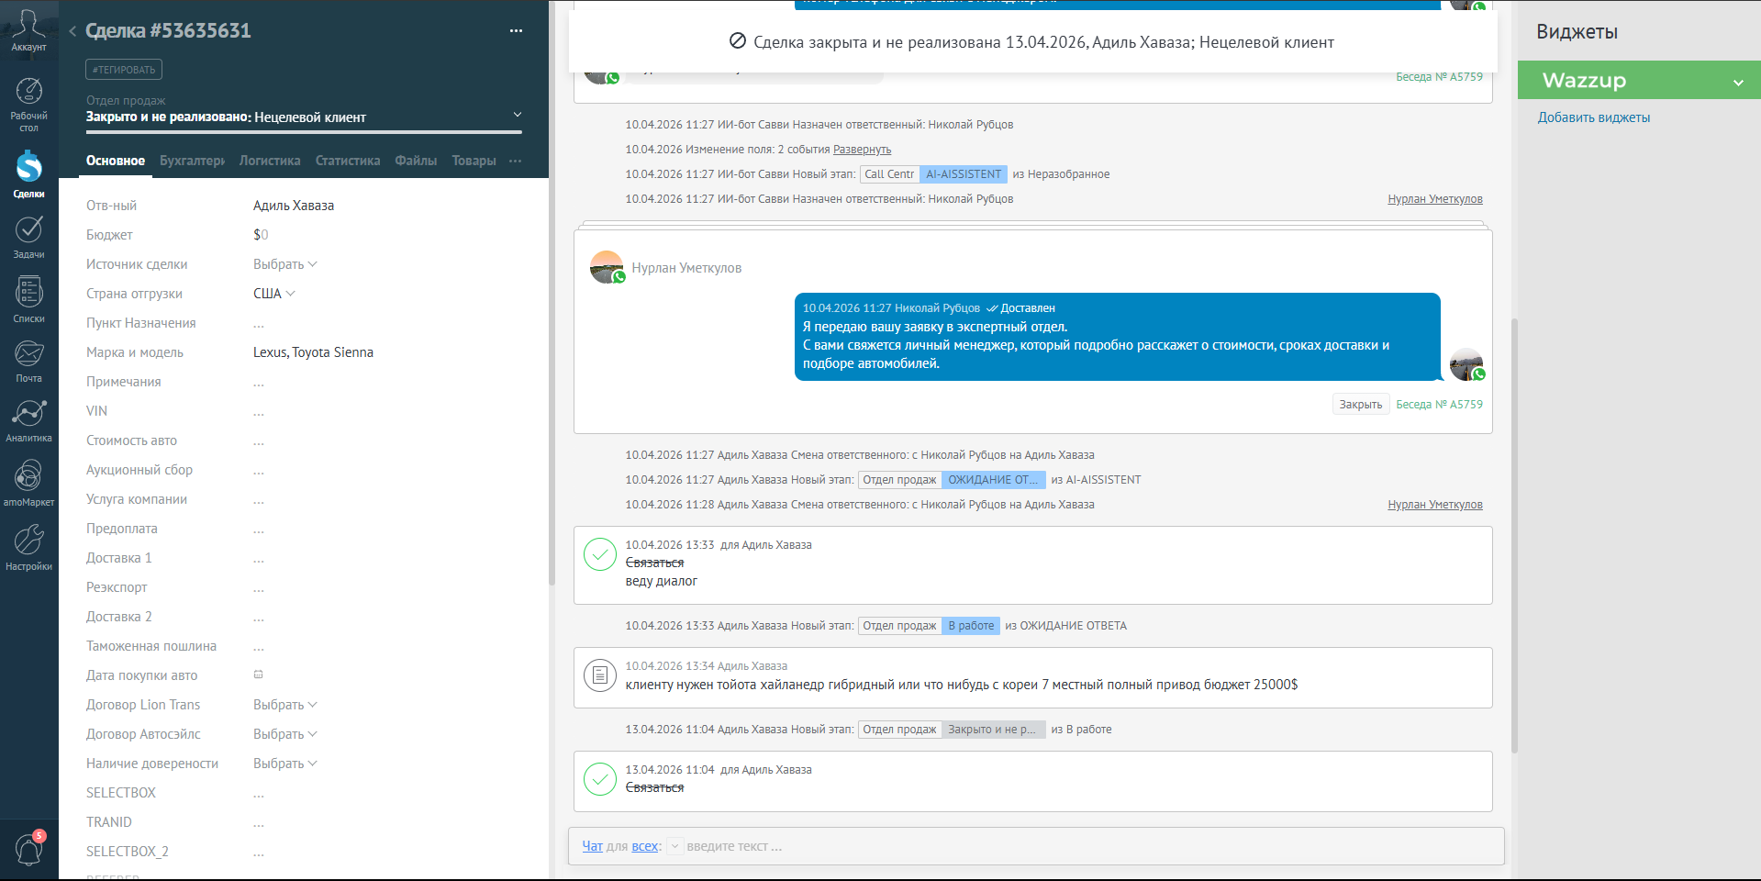Go to Рабочий стол dashboard

(28, 106)
